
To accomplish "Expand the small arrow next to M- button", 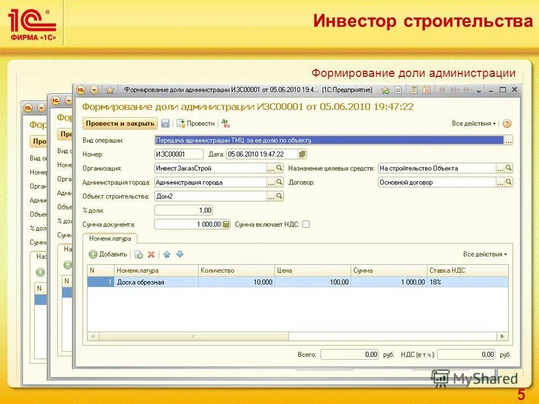I will coord(478,91).
